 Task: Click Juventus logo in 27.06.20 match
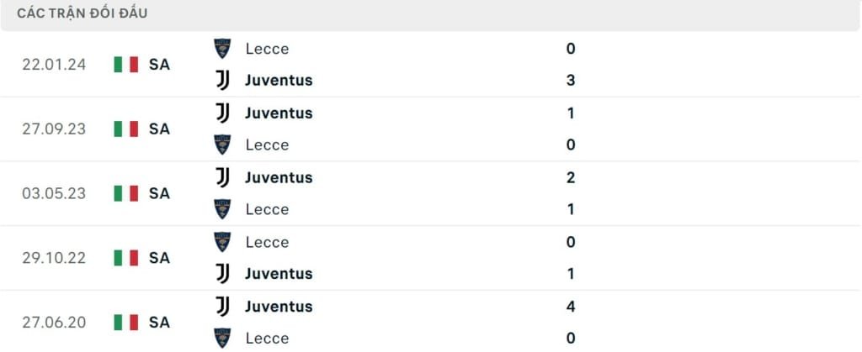[x=222, y=307]
